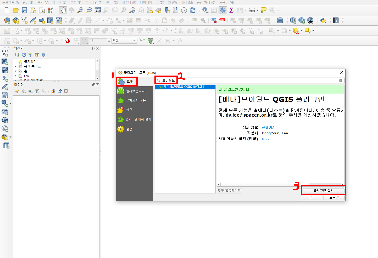The width and height of the screenshot is (378, 258).
Task: Open the Help Contents book icon
Action: coord(336,20)
